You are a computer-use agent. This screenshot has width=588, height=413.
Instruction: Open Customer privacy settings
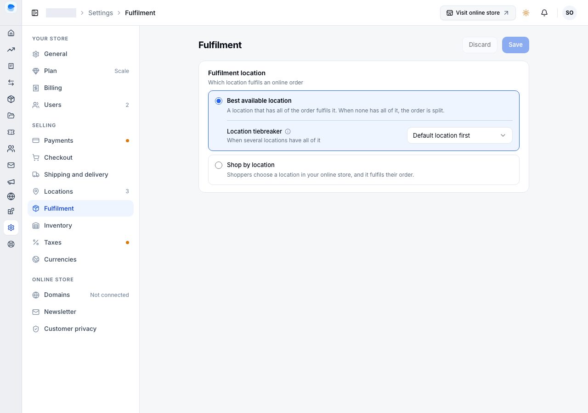tap(80, 329)
